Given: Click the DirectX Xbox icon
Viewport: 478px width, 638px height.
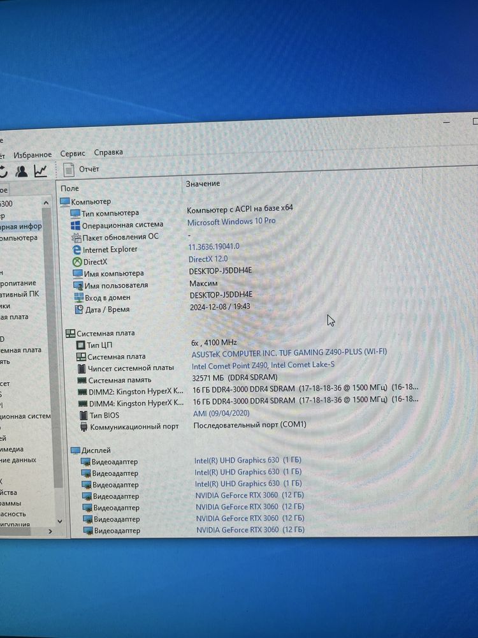Looking at the screenshot, I should pyautogui.click(x=77, y=262).
